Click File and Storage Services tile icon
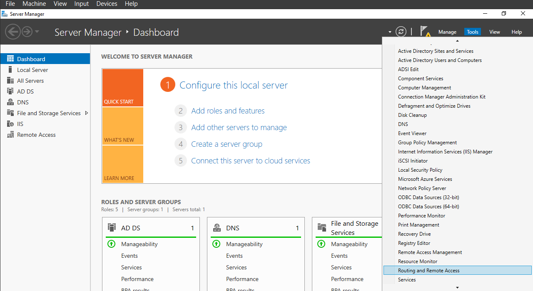This screenshot has width=533, height=291. pos(321,227)
